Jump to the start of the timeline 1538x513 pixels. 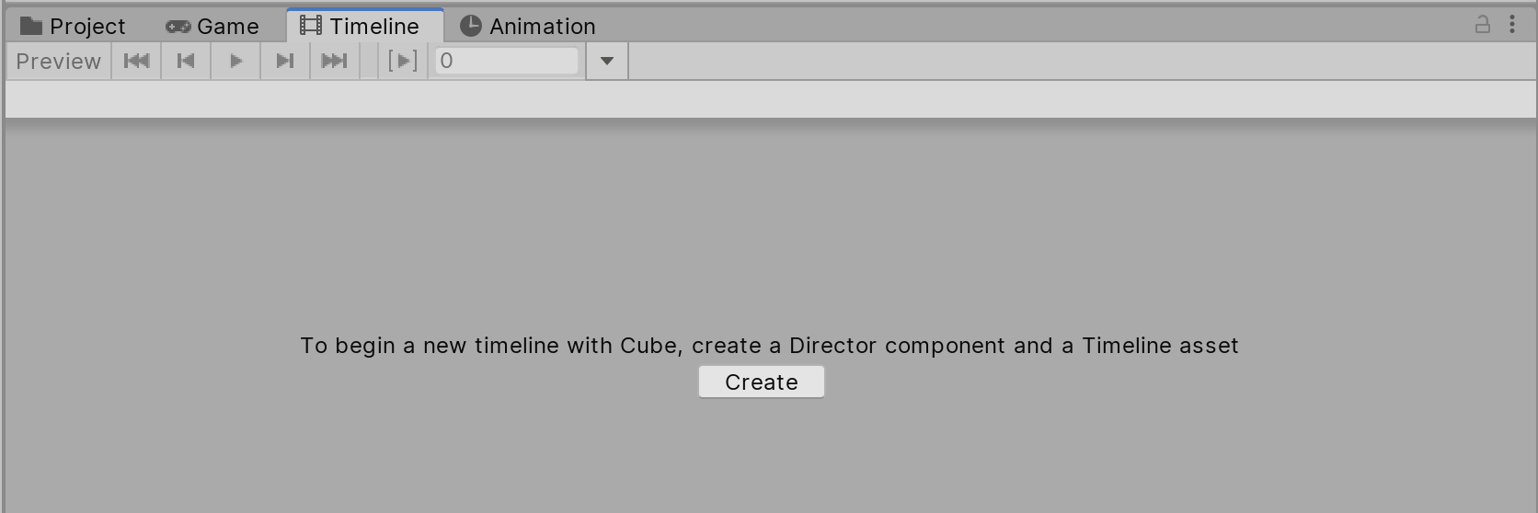[x=136, y=62]
